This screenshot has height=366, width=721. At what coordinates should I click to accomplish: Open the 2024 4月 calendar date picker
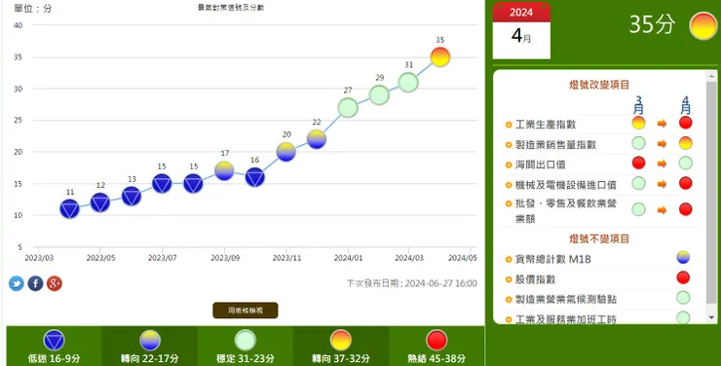pyautogui.click(x=521, y=31)
